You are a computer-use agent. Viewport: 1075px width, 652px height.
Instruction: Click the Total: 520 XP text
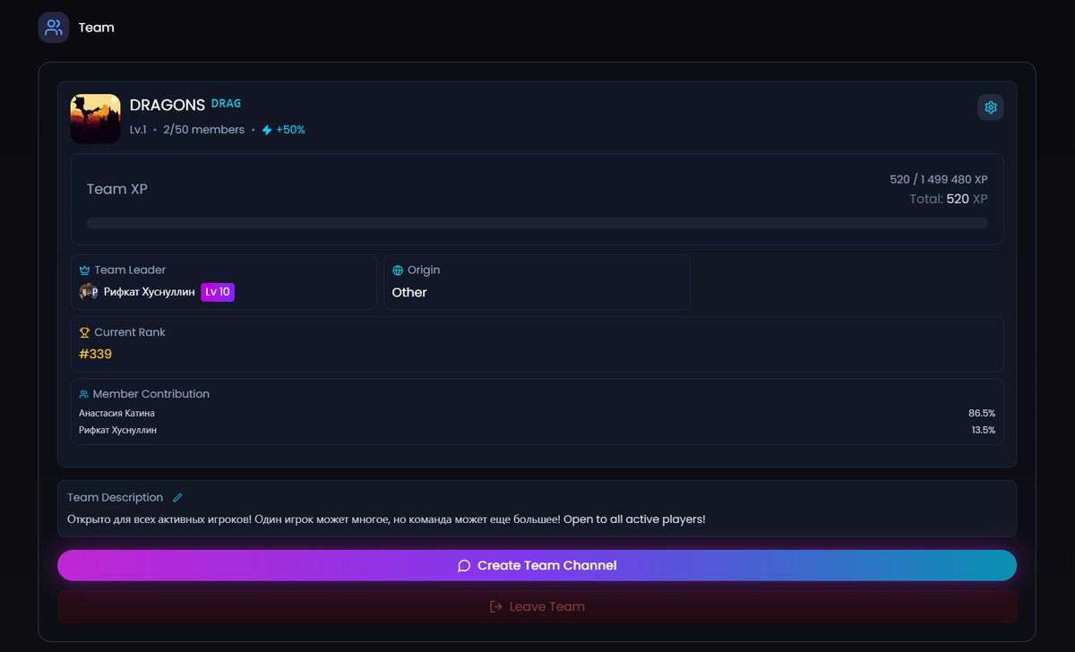pyautogui.click(x=949, y=199)
